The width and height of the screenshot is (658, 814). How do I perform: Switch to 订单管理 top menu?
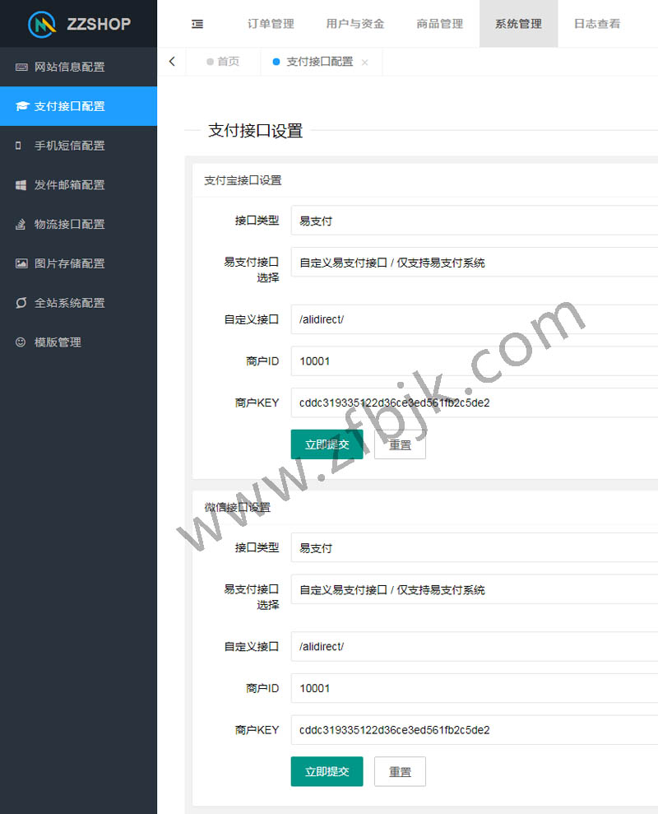(271, 24)
